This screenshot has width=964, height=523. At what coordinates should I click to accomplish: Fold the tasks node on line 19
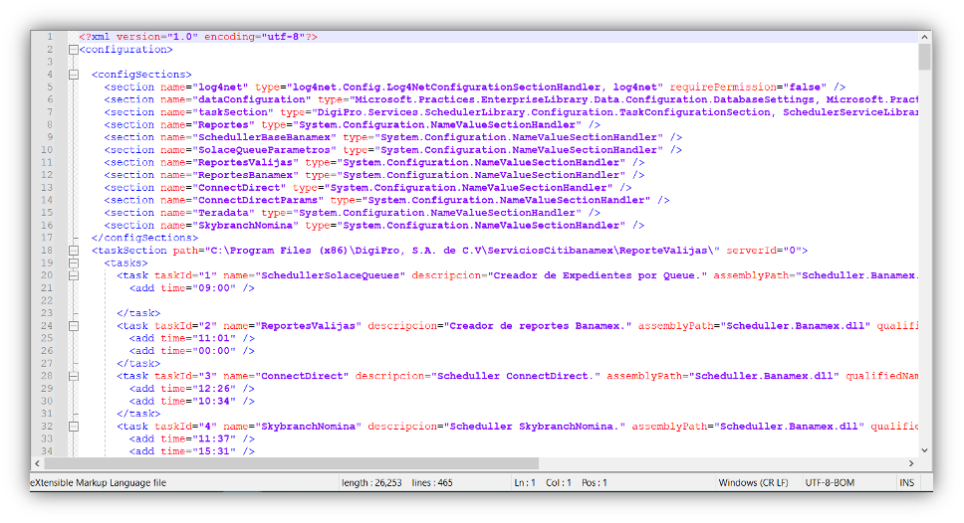click(73, 262)
